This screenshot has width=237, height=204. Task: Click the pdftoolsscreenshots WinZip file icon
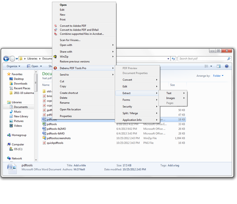pyautogui.click(x=44, y=138)
